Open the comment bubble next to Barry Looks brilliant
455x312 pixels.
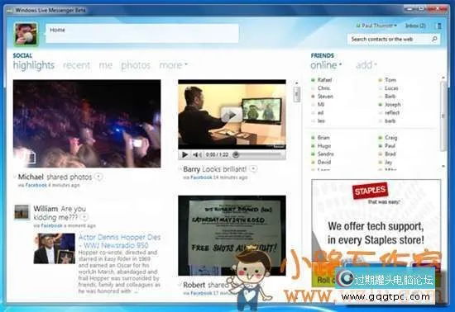[x=253, y=168]
